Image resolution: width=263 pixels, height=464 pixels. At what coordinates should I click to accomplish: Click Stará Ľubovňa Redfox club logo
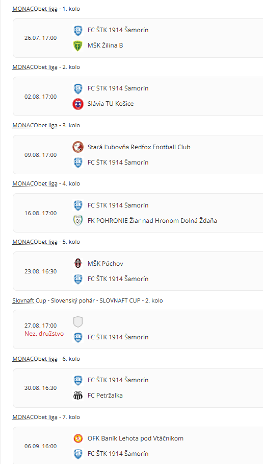[x=78, y=147]
